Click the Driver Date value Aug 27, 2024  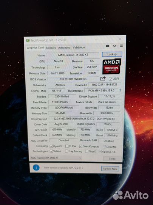[x=61, y=124]
